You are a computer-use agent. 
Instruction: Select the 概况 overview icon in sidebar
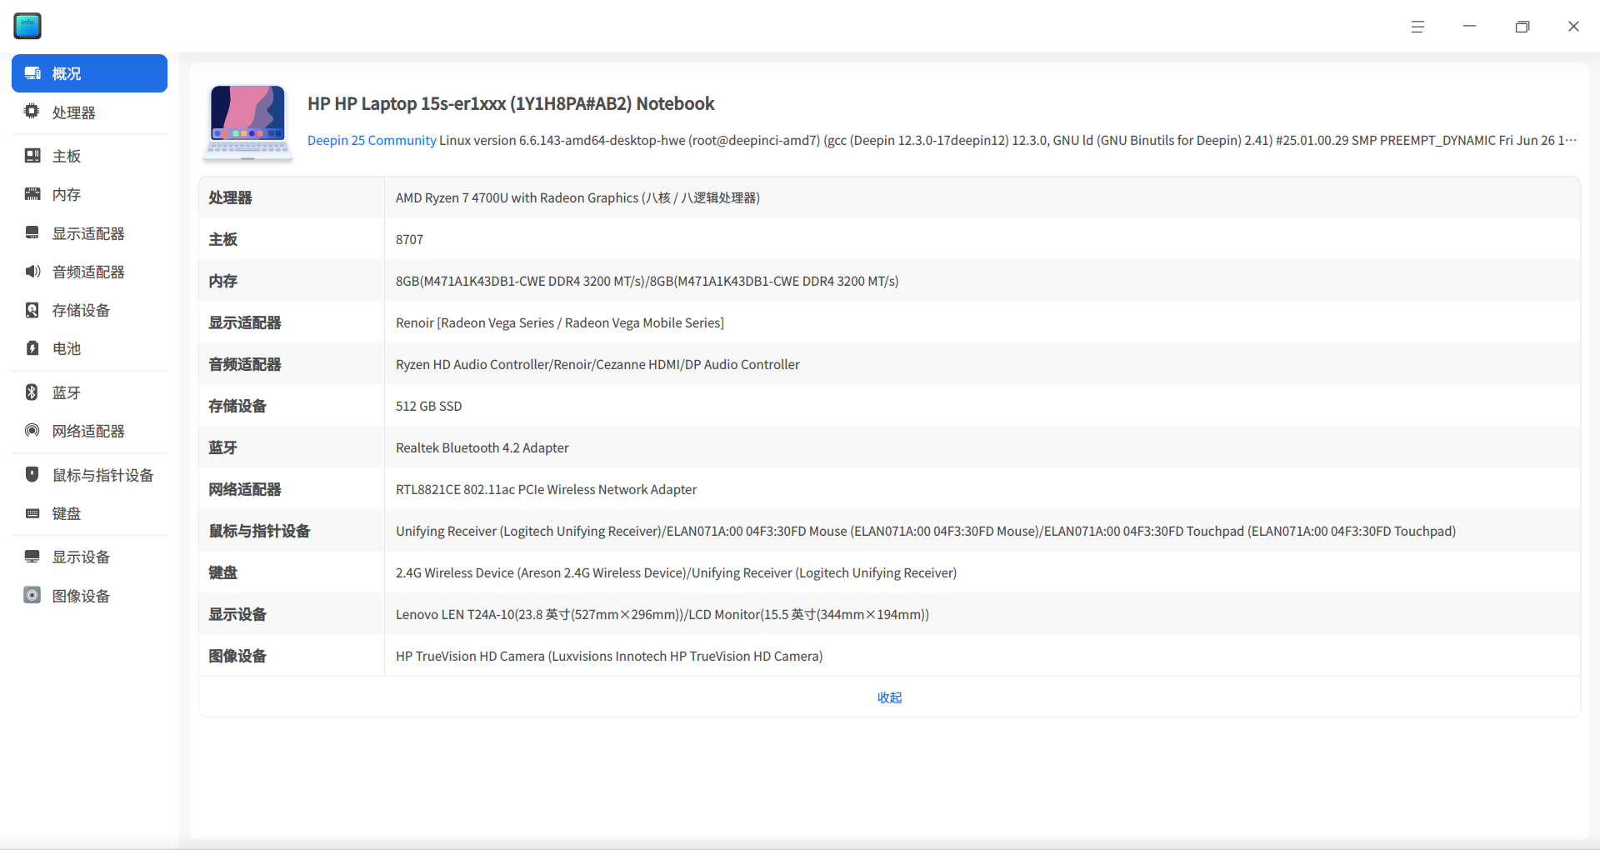click(32, 73)
